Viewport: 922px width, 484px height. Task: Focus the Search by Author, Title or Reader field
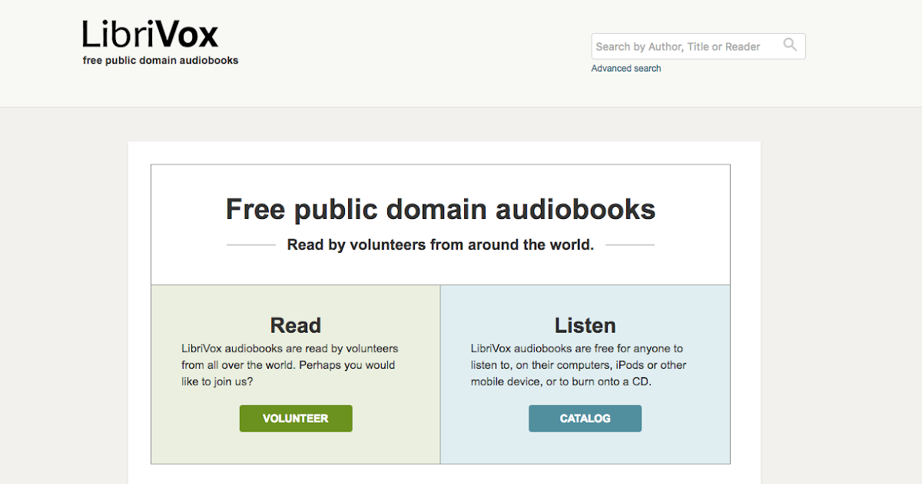click(x=684, y=47)
